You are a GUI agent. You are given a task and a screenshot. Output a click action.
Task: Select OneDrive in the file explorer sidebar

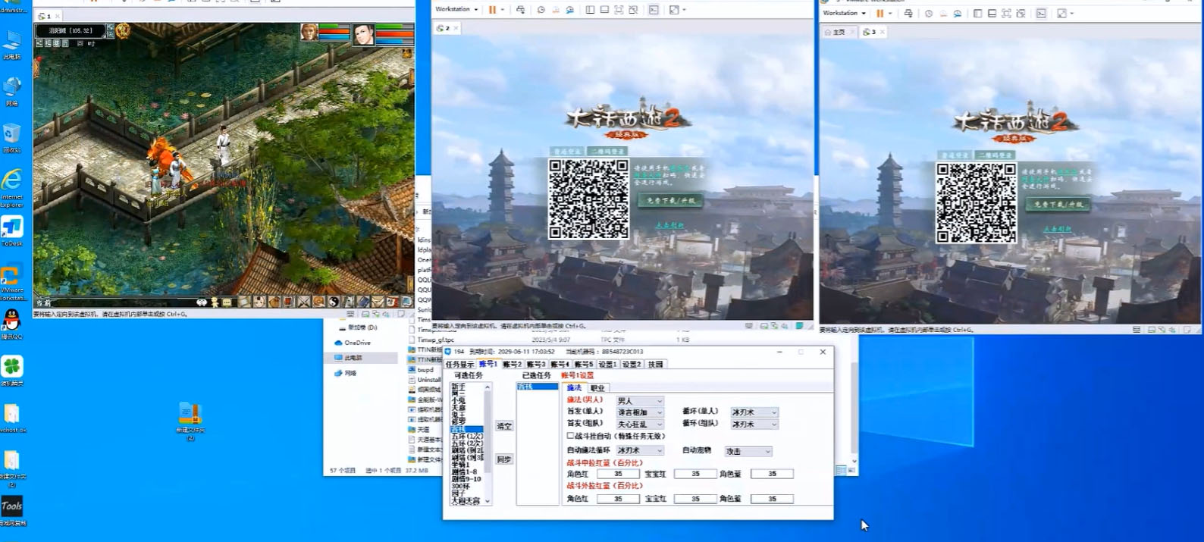click(357, 343)
